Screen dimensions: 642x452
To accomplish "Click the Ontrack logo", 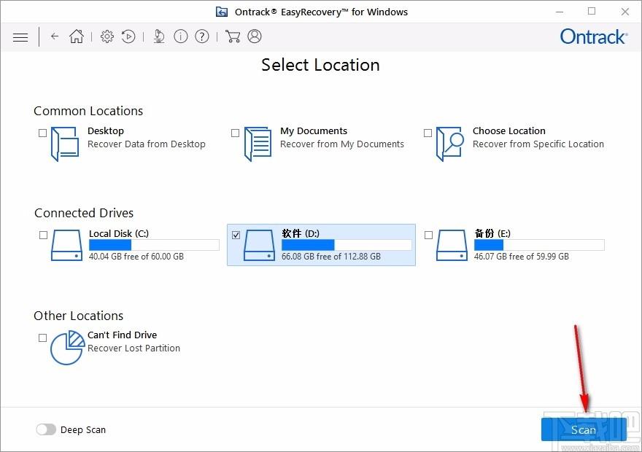I will pos(594,36).
